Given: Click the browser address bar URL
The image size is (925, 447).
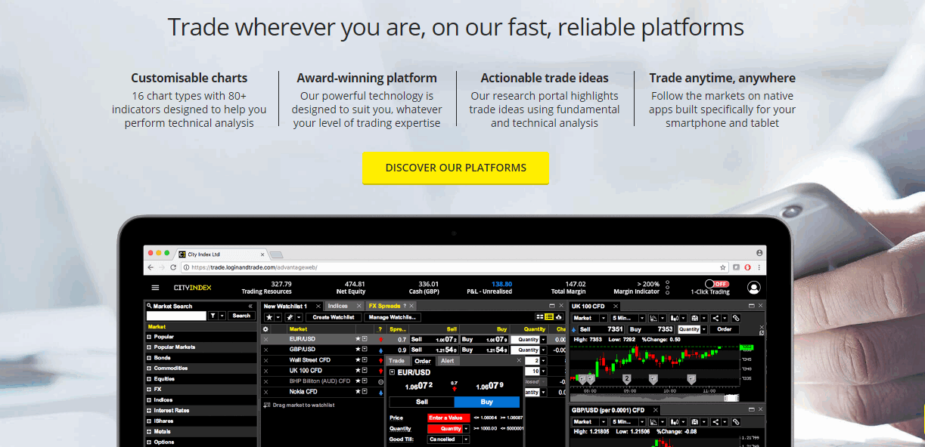Looking at the screenshot, I should tap(253, 267).
